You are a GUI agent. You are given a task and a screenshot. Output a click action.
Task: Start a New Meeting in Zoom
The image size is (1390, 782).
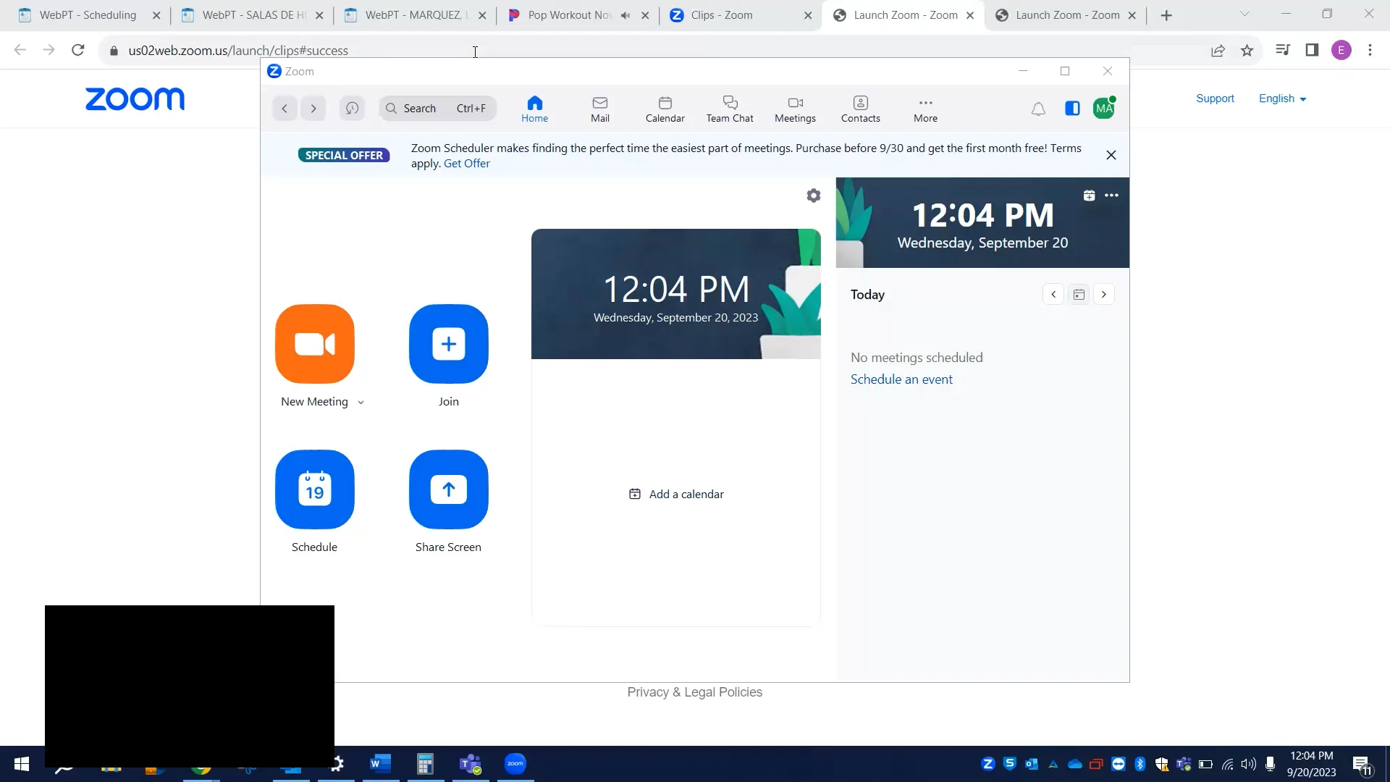[314, 344]
